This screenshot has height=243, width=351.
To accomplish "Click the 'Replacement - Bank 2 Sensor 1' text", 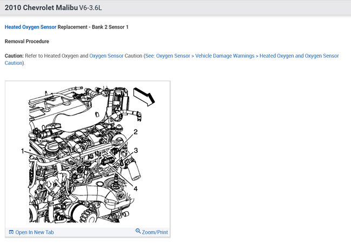I will click(x=93, y=27).
